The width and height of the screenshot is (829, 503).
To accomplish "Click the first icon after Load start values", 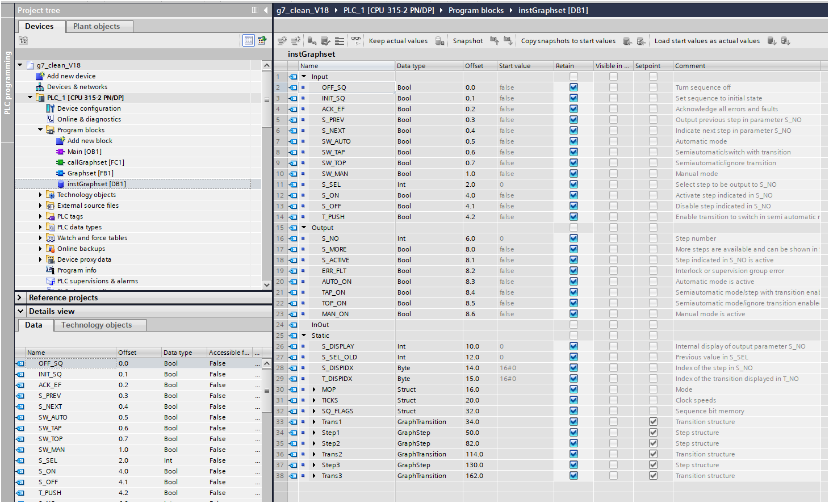I will pyautogui.click(x=772, y=41).
